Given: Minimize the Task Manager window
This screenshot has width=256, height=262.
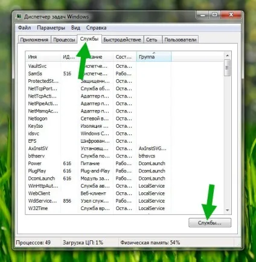Looking at the screenshot, I should point(203,15).
